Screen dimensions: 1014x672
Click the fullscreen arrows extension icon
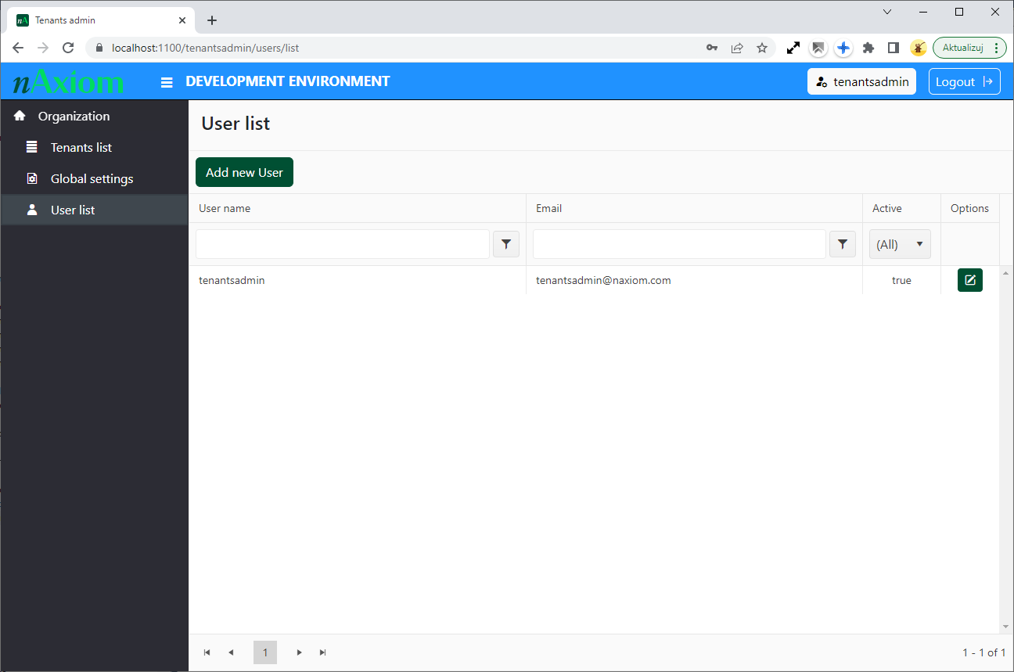coord(793,48)
